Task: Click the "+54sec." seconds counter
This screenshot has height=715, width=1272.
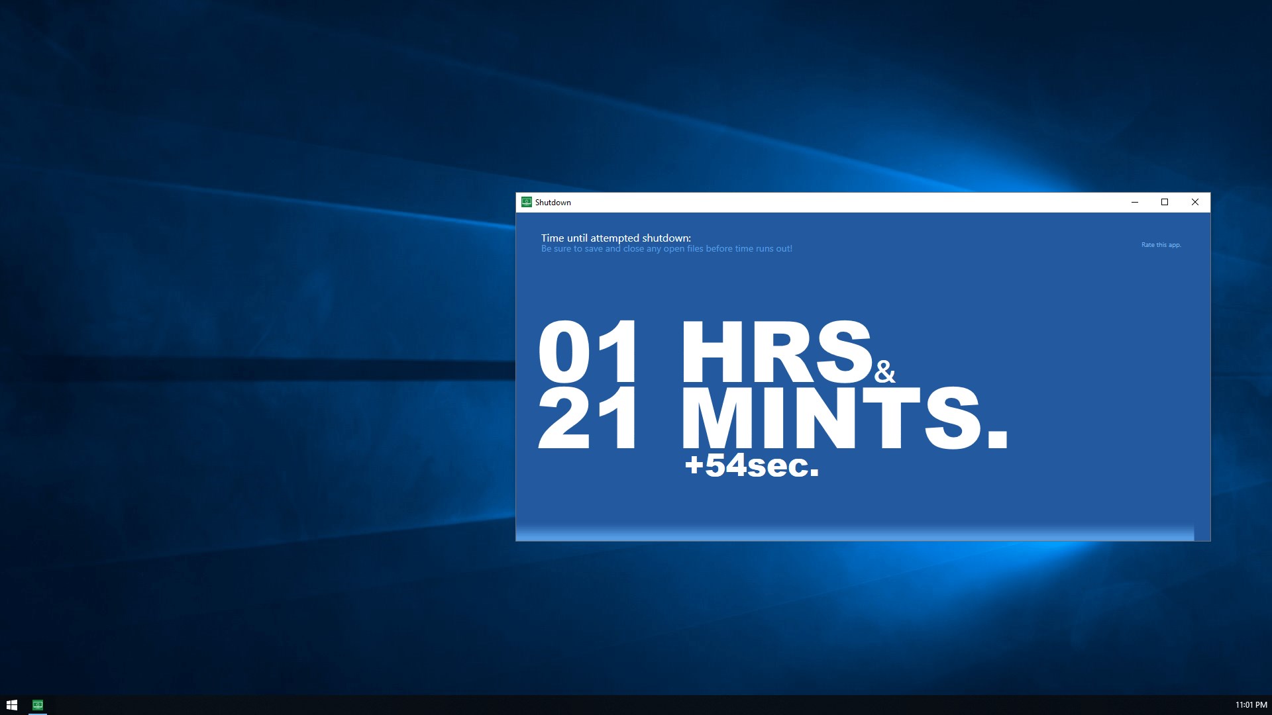Action: pos(752,465)
